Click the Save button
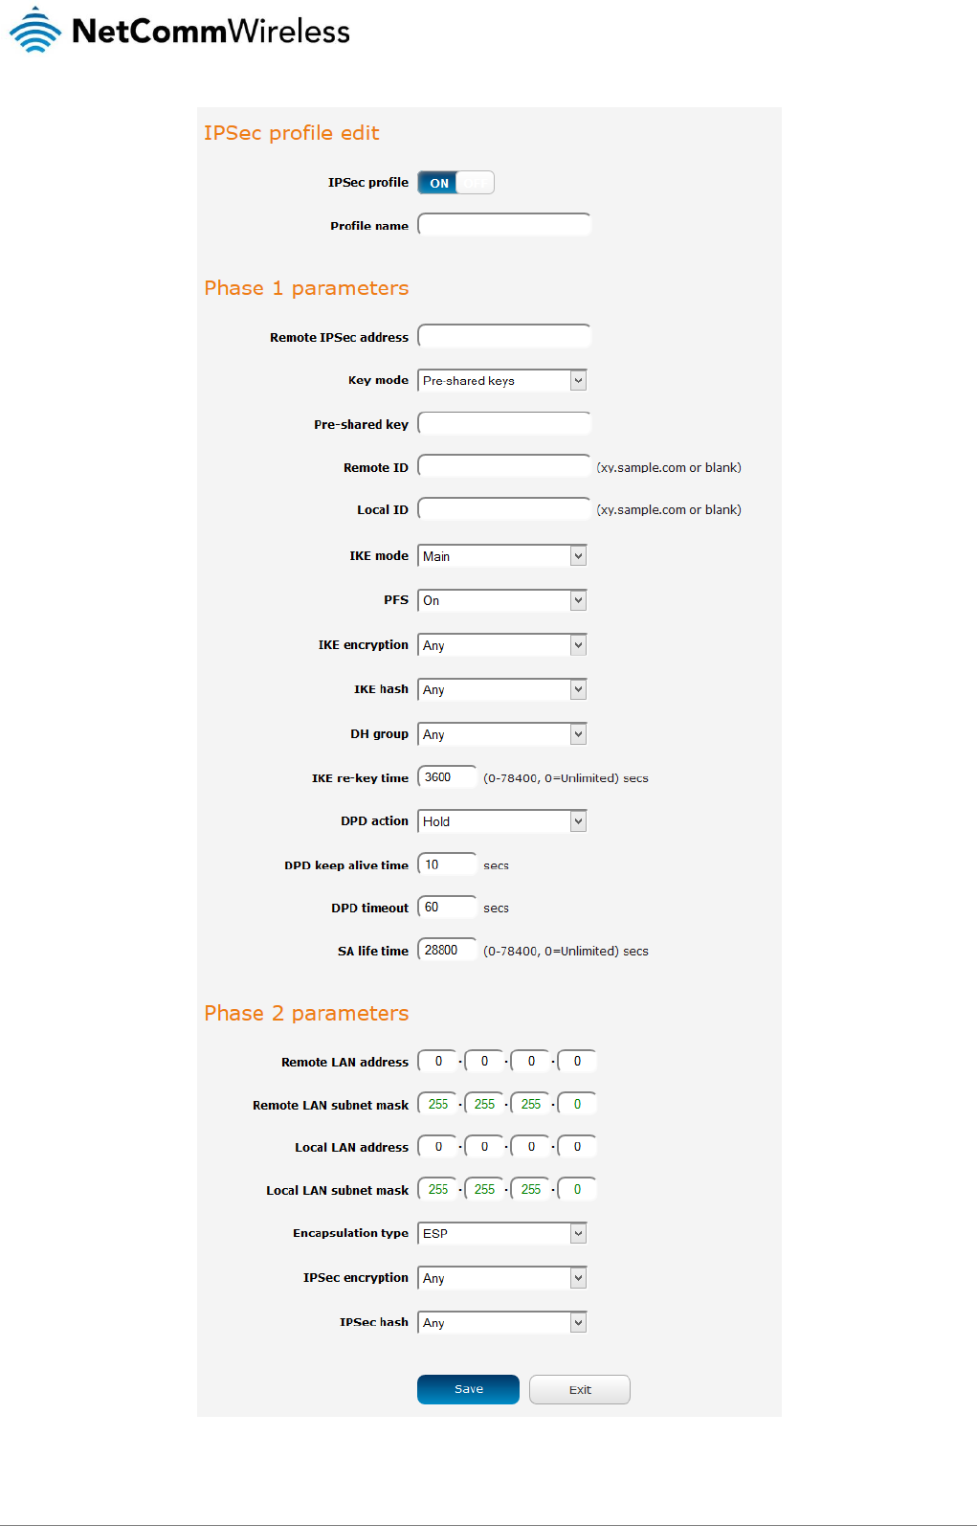The image size is (977, 1526). pyautogui.click(x=468, y=1389)
